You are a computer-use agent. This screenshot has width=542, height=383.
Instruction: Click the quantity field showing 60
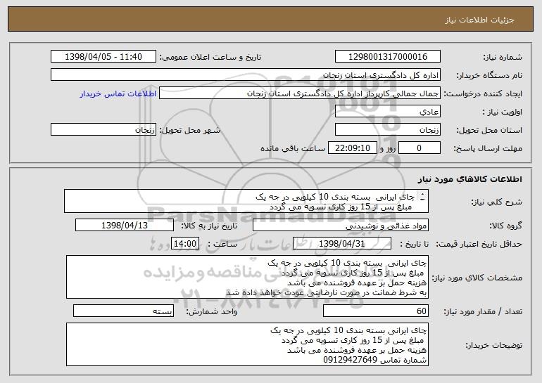click(x=376, y=311)
